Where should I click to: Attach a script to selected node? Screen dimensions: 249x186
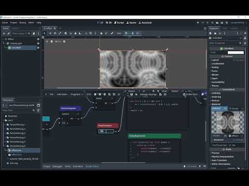point(34,34)
